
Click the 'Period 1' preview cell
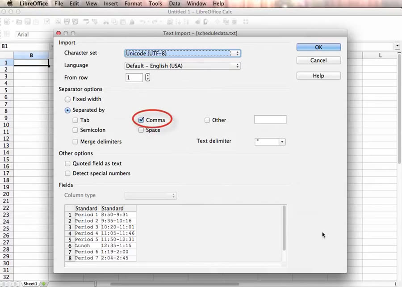[88, 215]
